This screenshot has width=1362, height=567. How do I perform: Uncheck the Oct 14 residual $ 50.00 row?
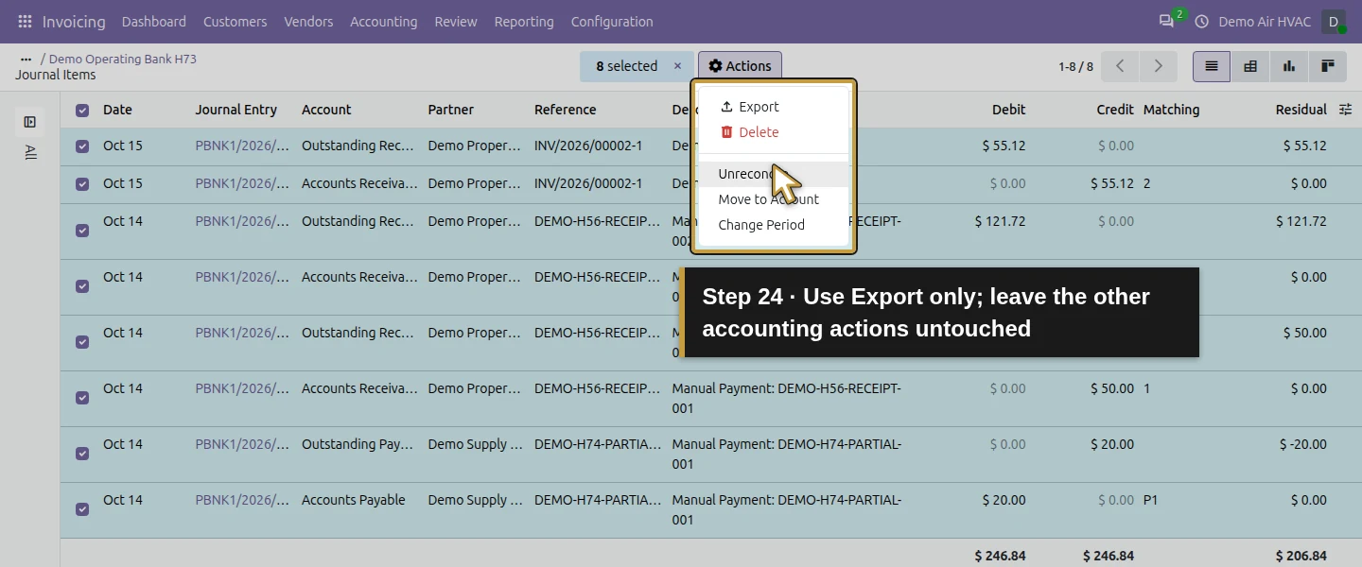pyautogui.click(x=82, y=341)
